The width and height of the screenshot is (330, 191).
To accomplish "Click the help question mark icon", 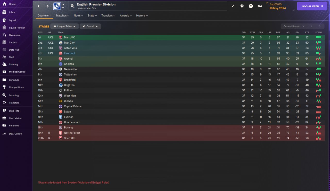I will pyautogui.click(x=251, y=6).
